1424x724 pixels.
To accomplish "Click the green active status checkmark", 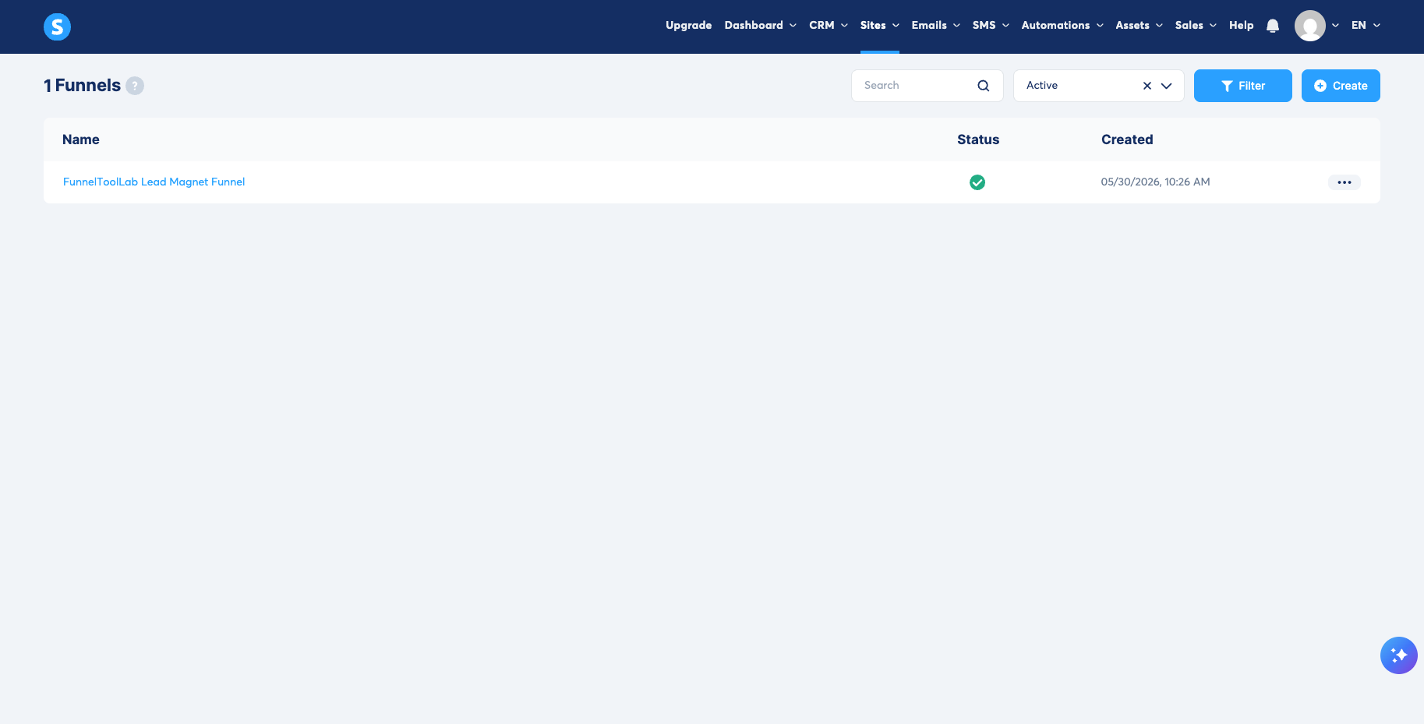I will point(977,182).
